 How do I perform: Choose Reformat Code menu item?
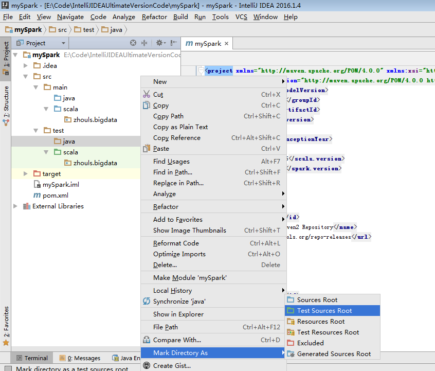pyautogui.click(x=213, y=243)
